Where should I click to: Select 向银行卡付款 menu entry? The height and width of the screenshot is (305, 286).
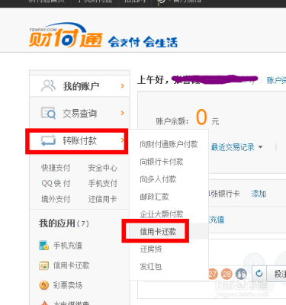162,162
